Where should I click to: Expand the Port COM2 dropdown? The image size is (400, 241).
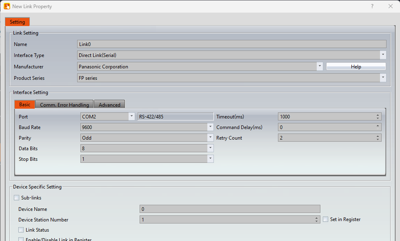pyautogui.click(x=131, y=116)
